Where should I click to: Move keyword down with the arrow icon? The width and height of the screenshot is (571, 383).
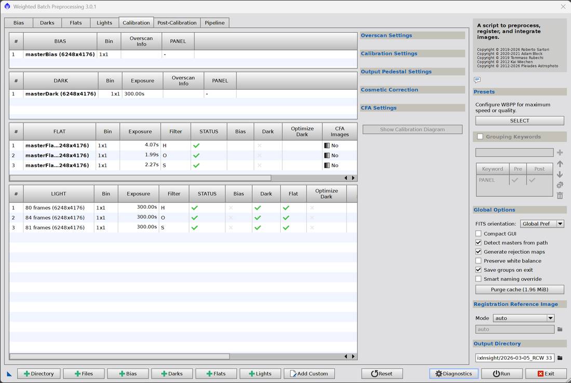click(x=560, y=174)
